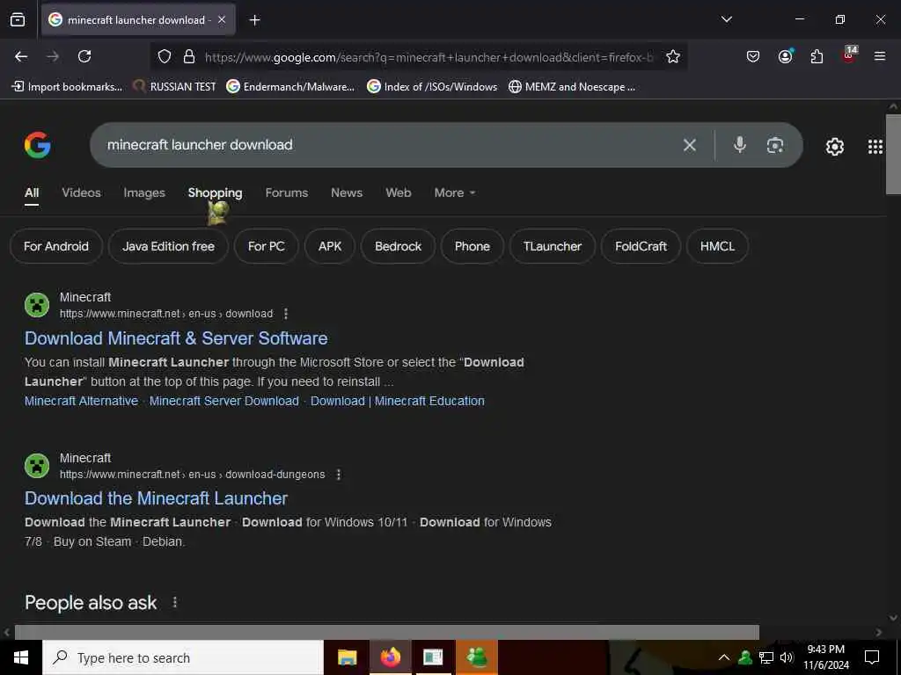Clear the Google search box

point(690,145)
